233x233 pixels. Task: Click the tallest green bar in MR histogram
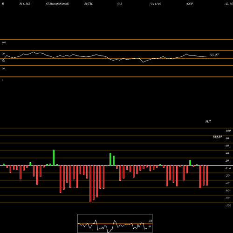coord(54,158)
